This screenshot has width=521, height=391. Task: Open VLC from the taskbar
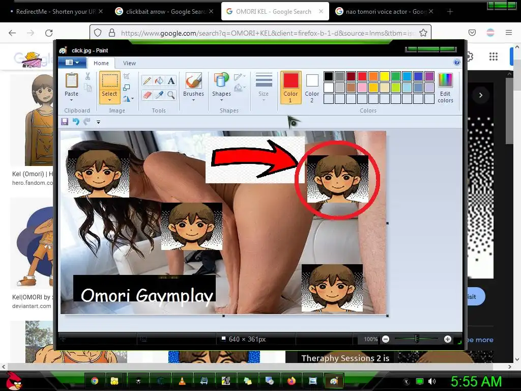182,381
